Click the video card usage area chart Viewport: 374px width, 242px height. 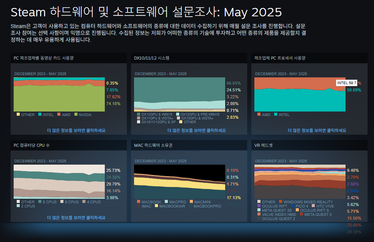59,94
